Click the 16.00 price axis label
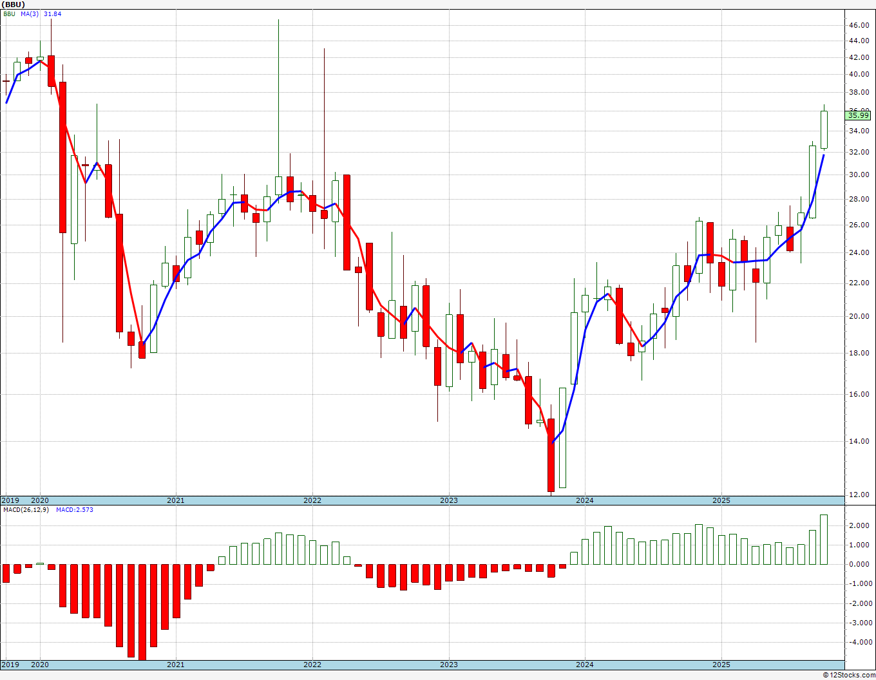The width and height of the screenshot is (876, 680). 859,395
